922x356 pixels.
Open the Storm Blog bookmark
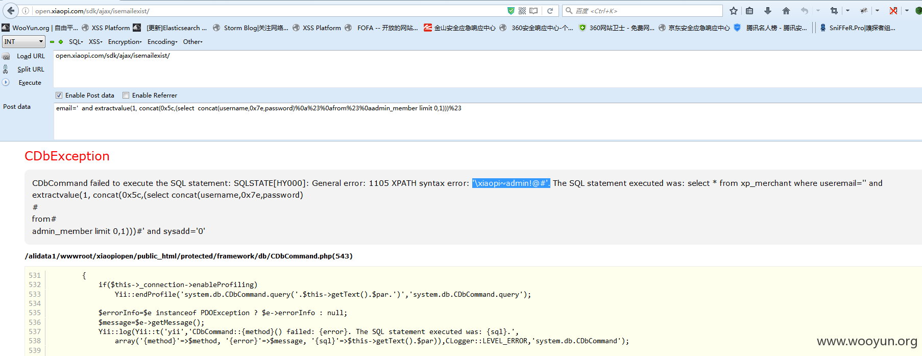[251, 28]
